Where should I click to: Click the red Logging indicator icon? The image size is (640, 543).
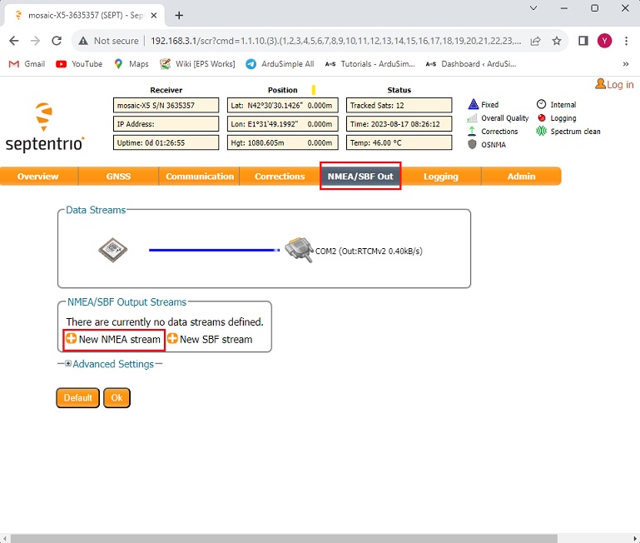[541, 118]
